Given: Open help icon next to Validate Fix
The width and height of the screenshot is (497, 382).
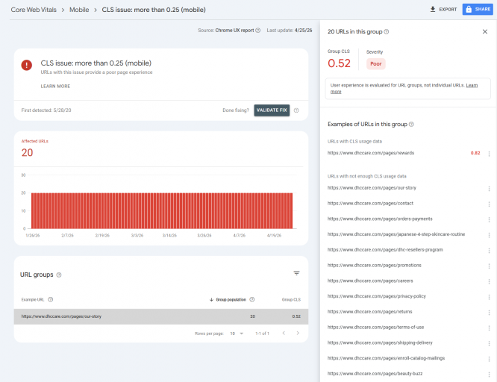Looking at the screenshot, I should tap(296, 110).
